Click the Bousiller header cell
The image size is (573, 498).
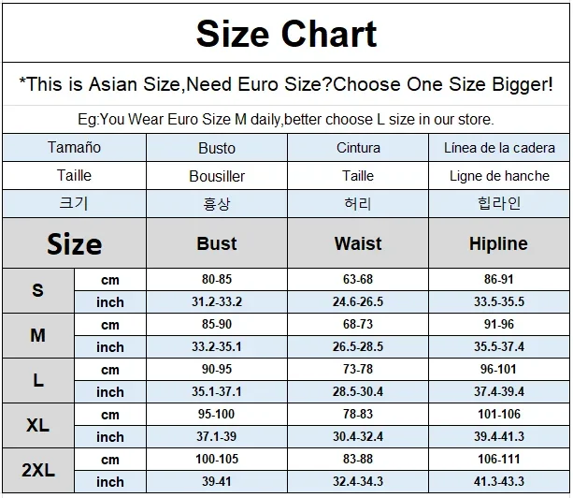(x=217, y=176)
